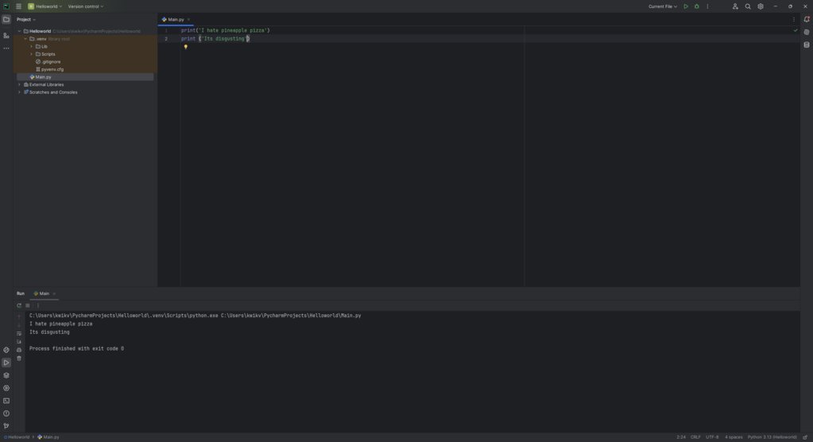Click the python.exe path line in console

(195, 316)
